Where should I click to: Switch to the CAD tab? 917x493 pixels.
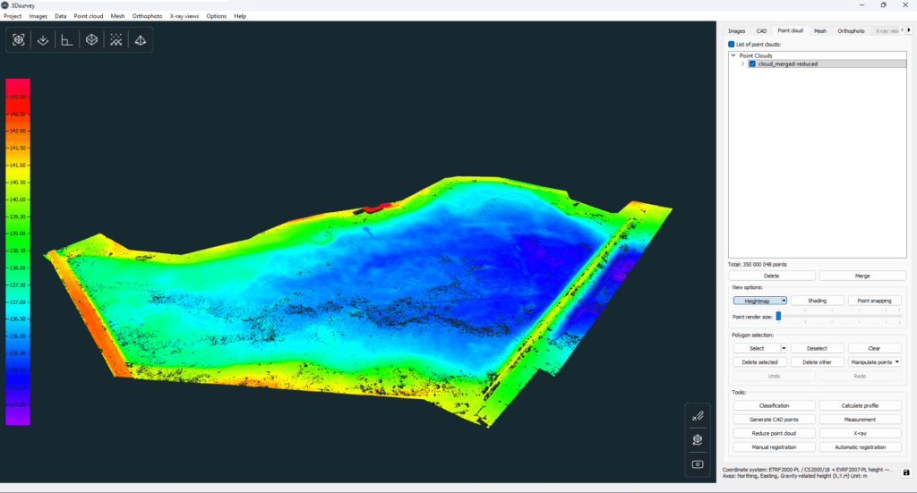[761, 31]
